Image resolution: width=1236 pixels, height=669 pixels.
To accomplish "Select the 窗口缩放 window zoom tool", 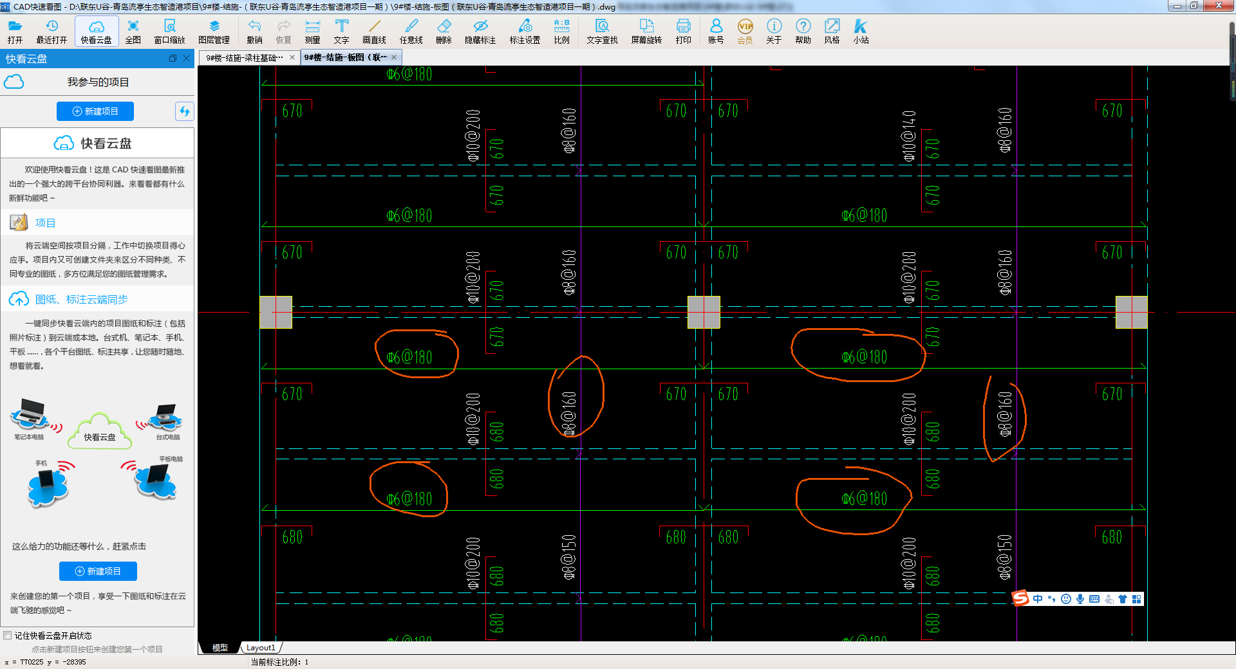I will [x=170, y=31].
